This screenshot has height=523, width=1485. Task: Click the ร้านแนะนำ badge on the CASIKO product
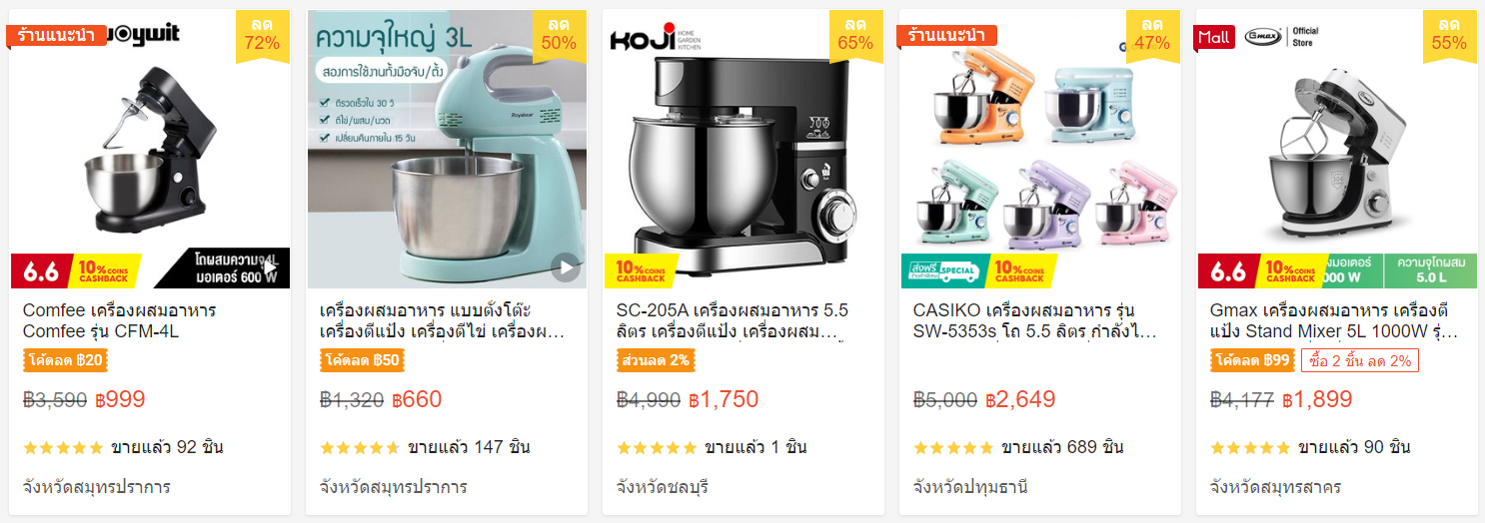(947, 35)
